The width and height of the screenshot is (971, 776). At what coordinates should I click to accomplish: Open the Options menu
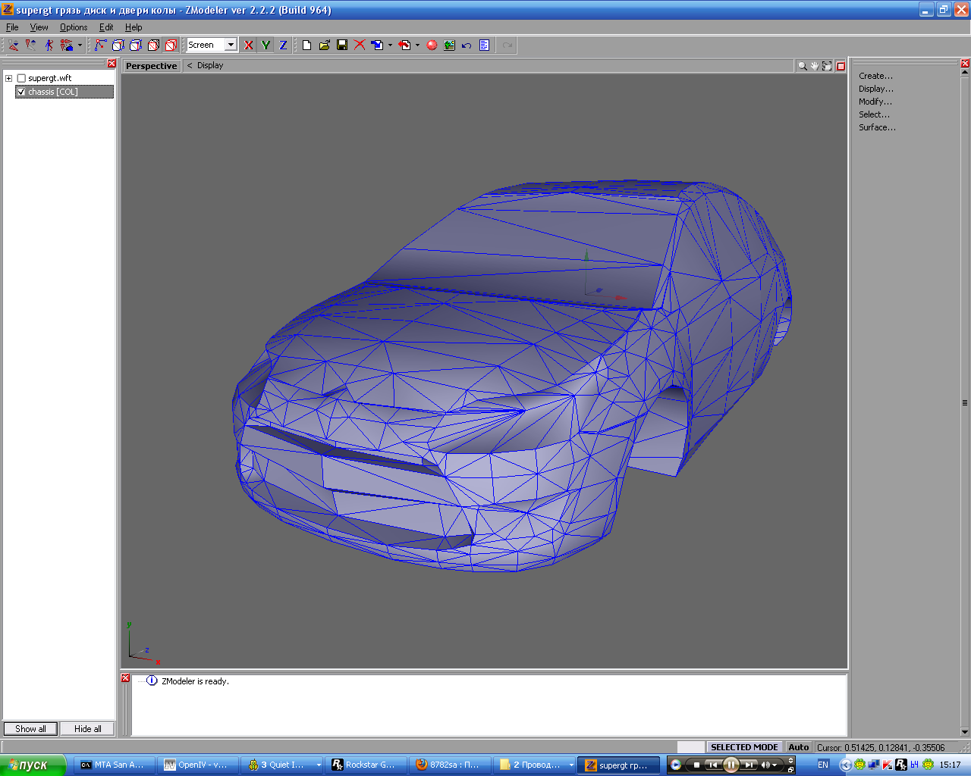tap(74, 27)
